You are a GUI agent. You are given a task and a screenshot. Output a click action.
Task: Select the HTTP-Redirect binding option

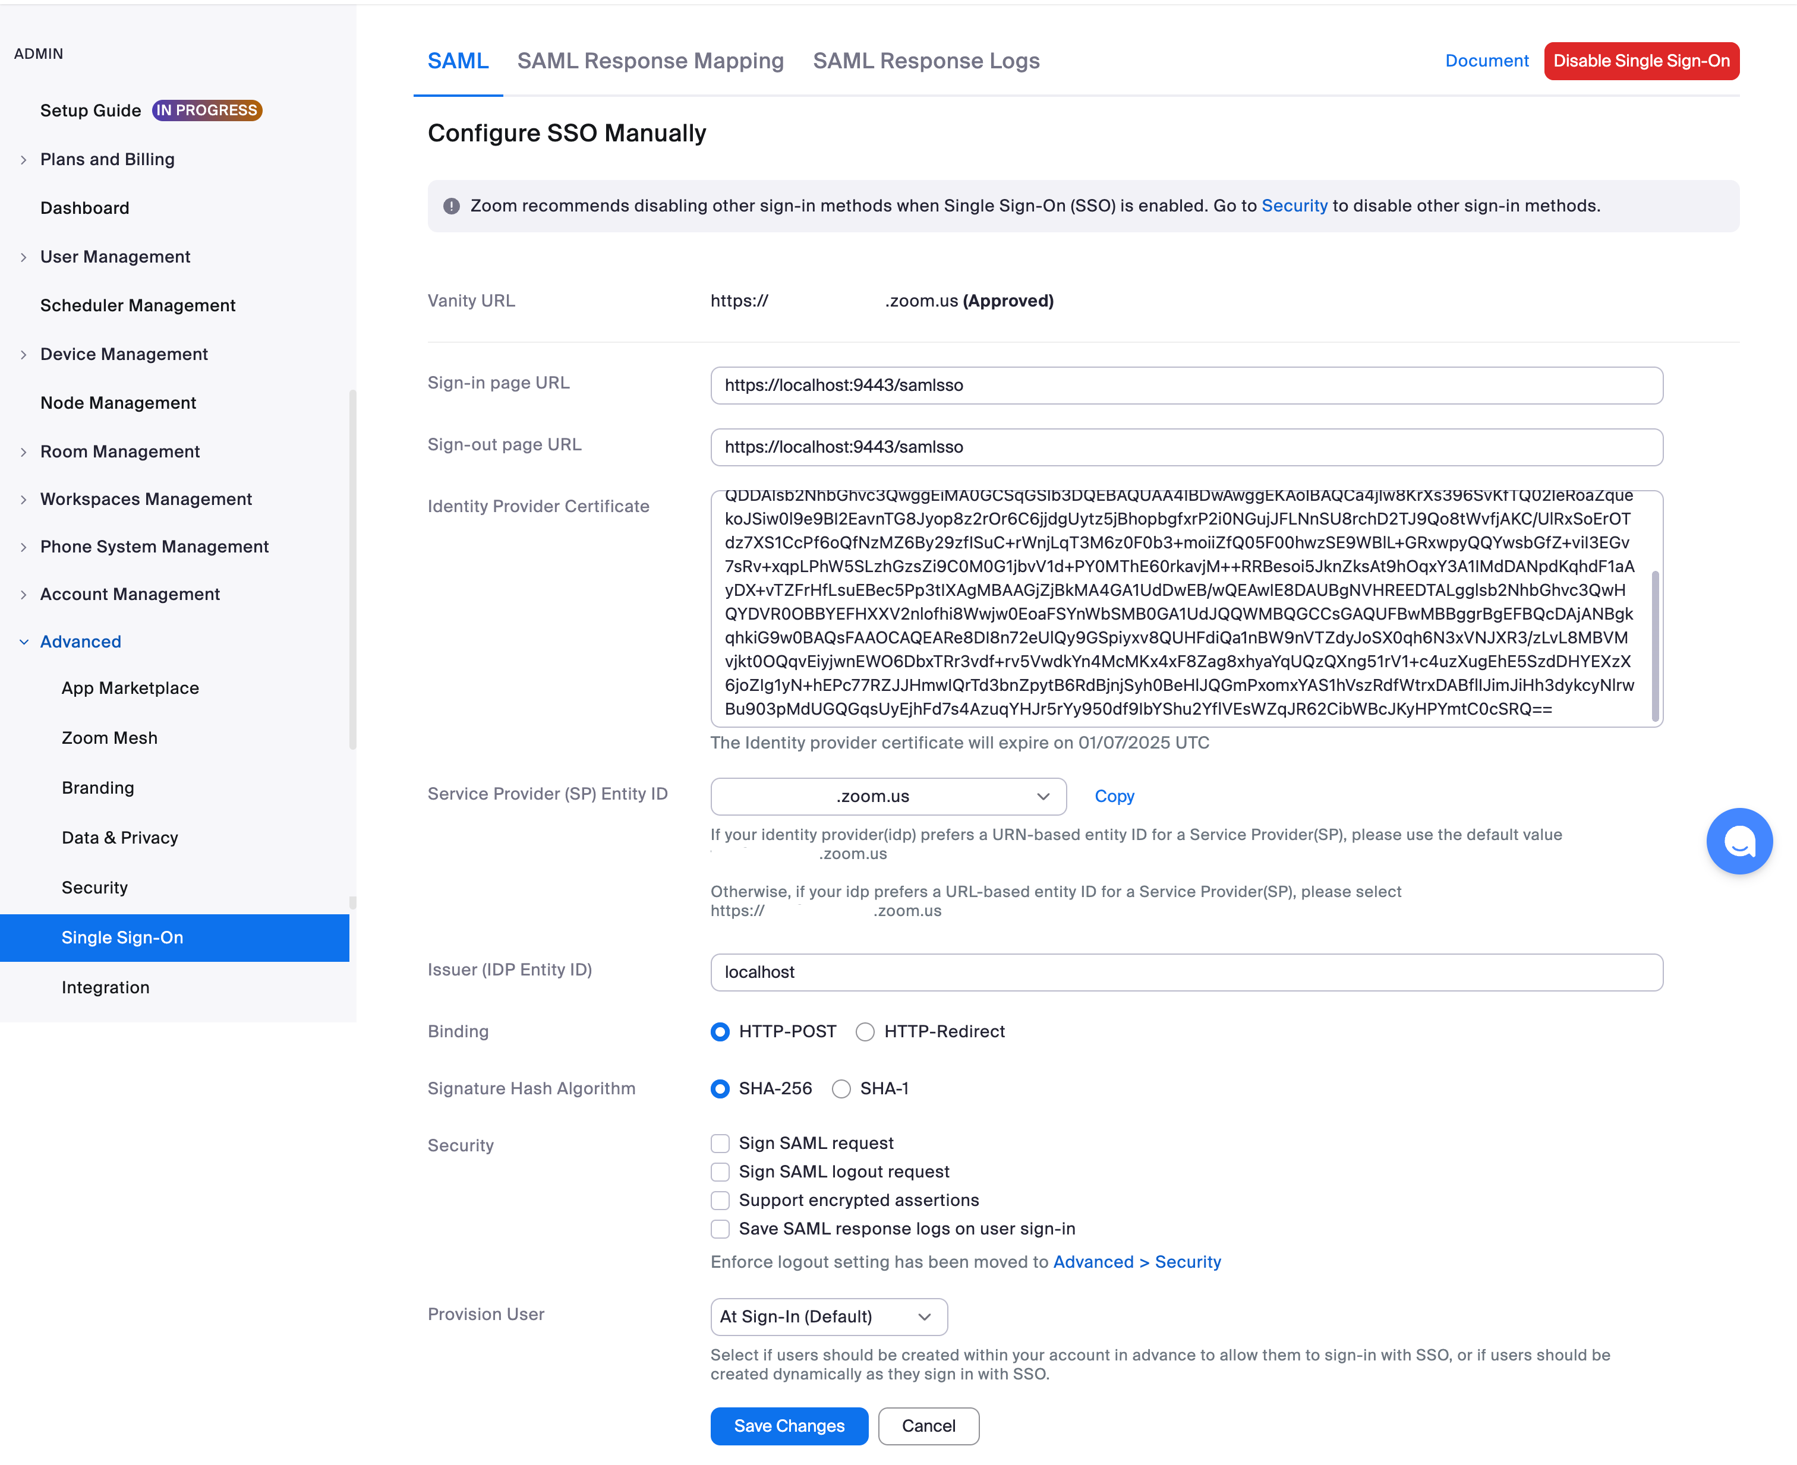[x=865, y=1032]
